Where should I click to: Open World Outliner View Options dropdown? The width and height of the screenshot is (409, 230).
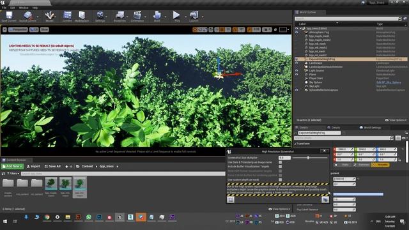pyautogui.click(x=396, y=120)
